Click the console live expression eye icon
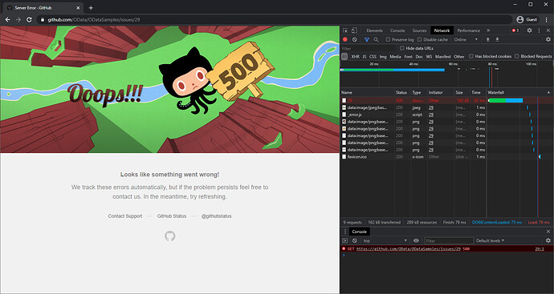The width and height of the screenshot is (554, 294). [x=416, y=241]
